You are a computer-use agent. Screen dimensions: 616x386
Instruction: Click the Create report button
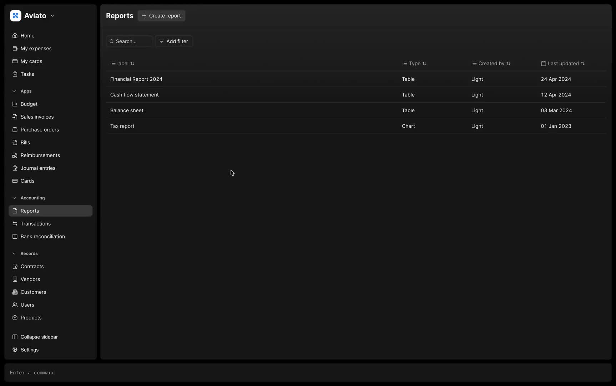(161, 16)
